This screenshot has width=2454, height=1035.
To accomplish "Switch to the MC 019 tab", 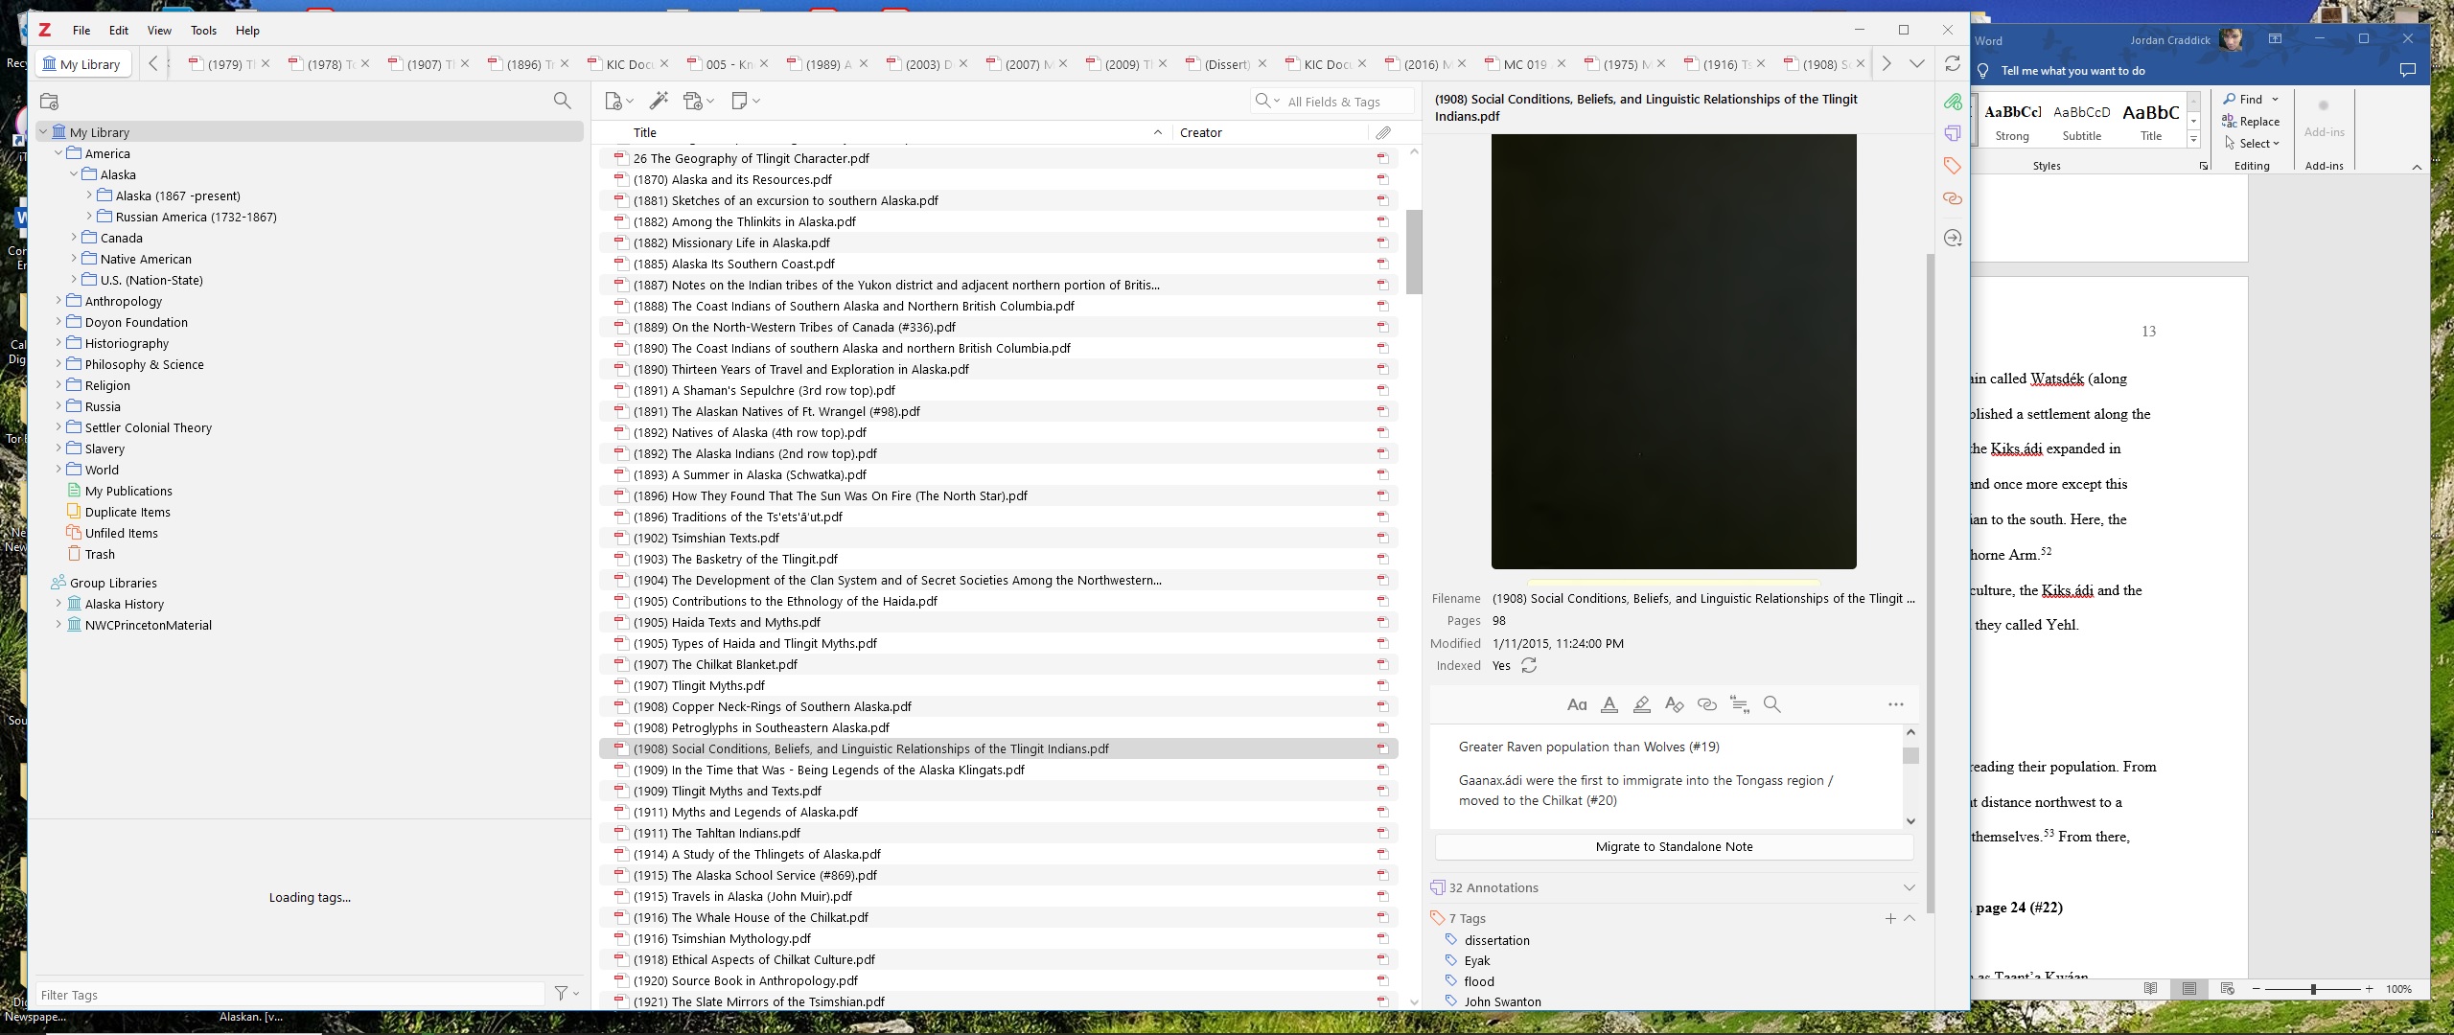I will pos(1523,64).
